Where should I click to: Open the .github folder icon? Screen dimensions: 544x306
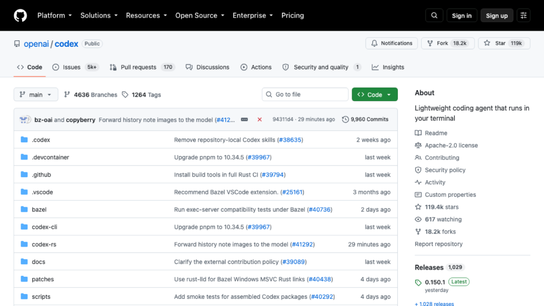(x=24, y=174)
